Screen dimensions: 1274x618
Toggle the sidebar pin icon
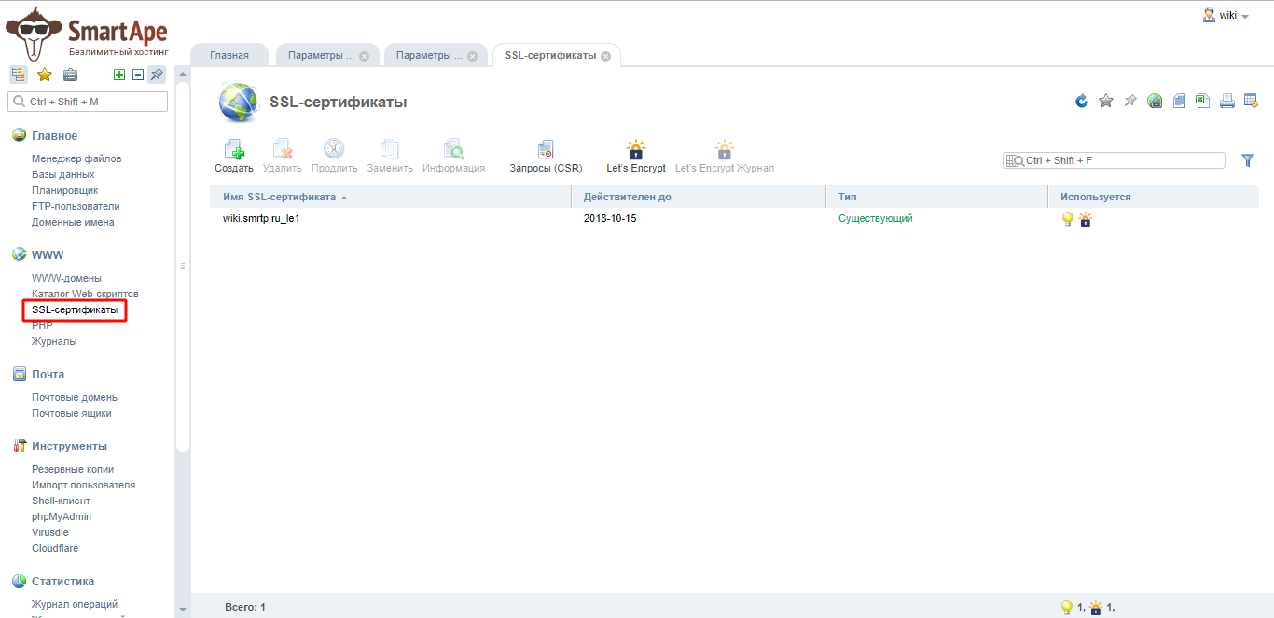157,76
